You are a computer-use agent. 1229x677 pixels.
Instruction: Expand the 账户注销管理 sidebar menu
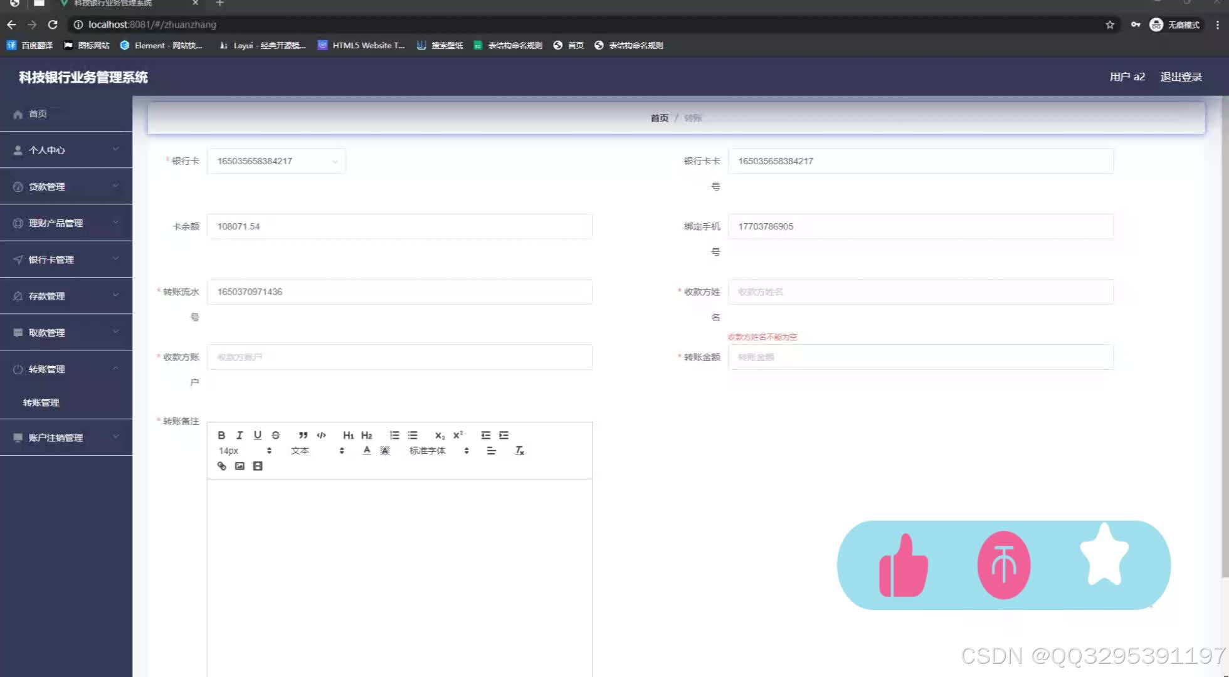click(x=66, y=438)
